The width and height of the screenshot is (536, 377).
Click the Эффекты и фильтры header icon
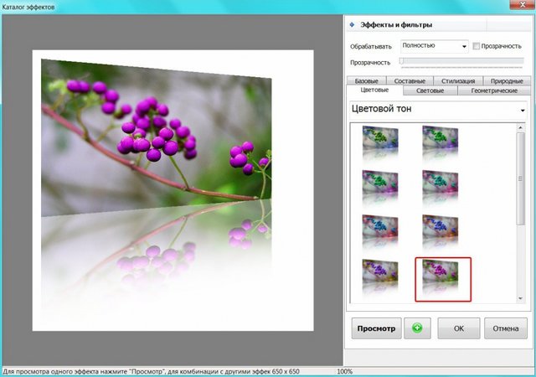click(x=353, y=25)
